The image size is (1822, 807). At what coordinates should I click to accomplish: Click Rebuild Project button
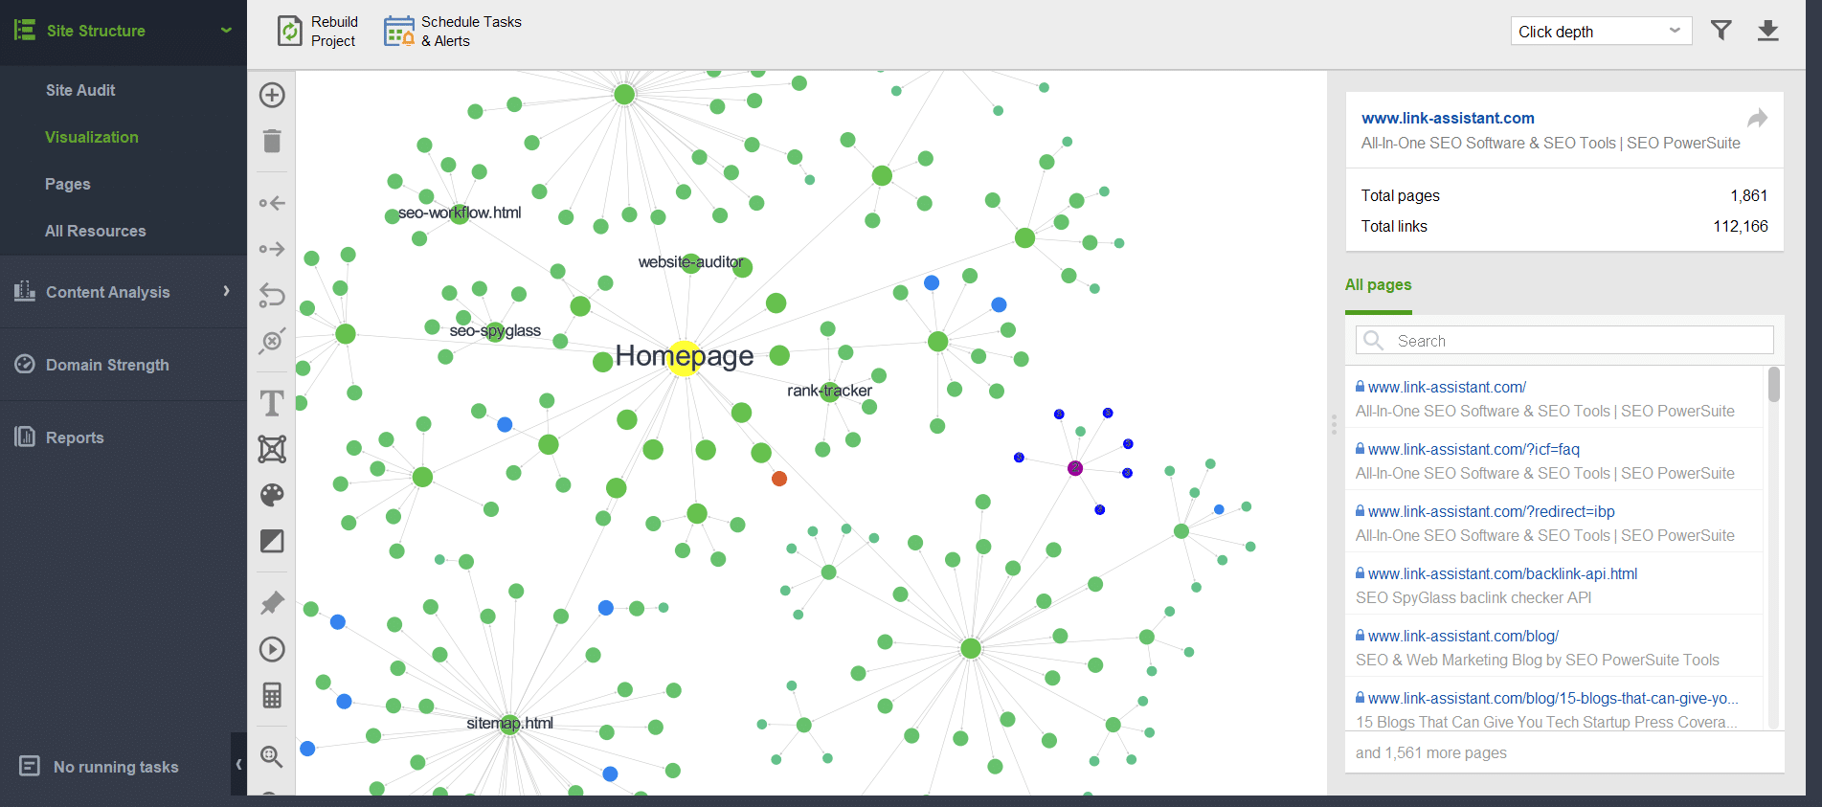(x=318, y=32)
